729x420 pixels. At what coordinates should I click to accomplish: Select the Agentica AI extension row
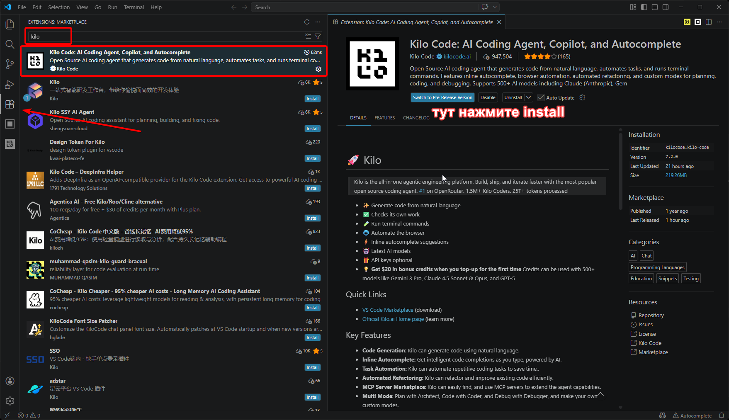174,210
